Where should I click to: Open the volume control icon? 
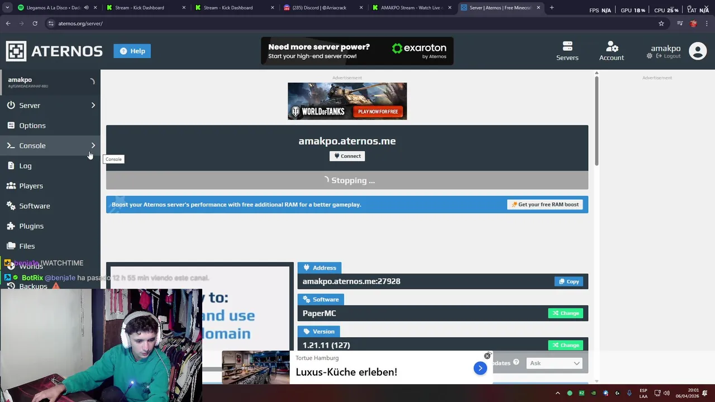click(666, 393)
